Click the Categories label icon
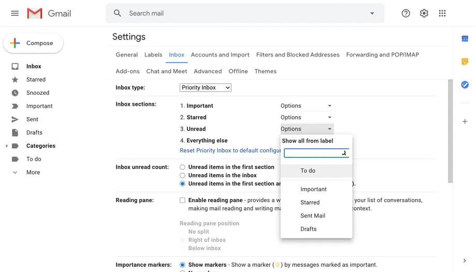 tap(15, 146)
